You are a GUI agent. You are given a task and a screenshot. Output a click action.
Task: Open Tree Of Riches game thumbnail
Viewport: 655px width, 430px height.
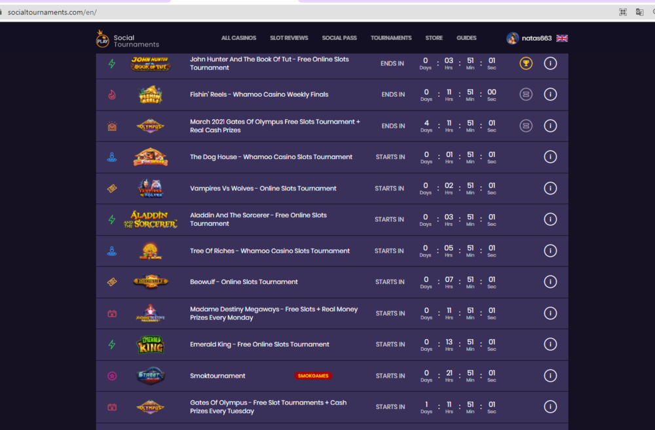[x=151, y=251]
